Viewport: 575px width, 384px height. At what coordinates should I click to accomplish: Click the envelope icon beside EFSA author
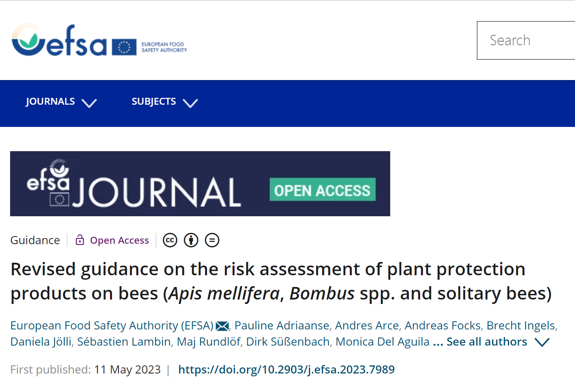[x=222, y=326]
